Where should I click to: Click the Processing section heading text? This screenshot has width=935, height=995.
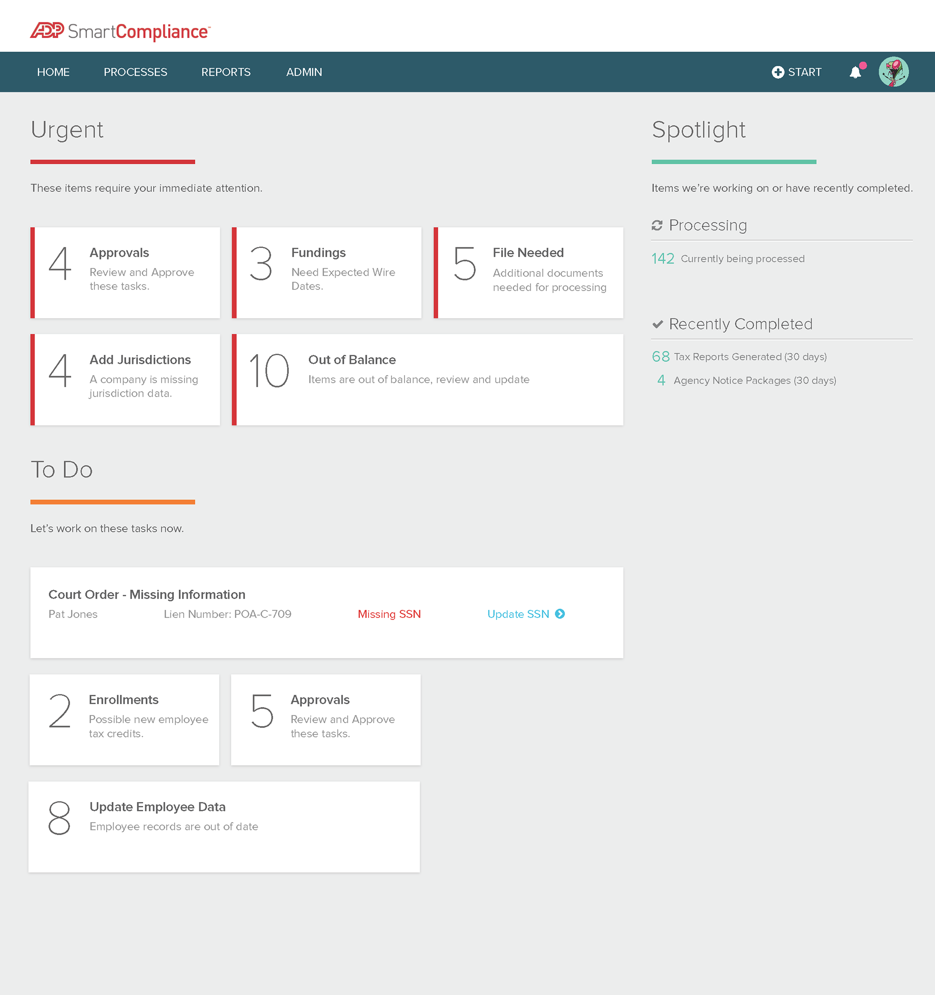pyautogui.click(x=708, y=225)
